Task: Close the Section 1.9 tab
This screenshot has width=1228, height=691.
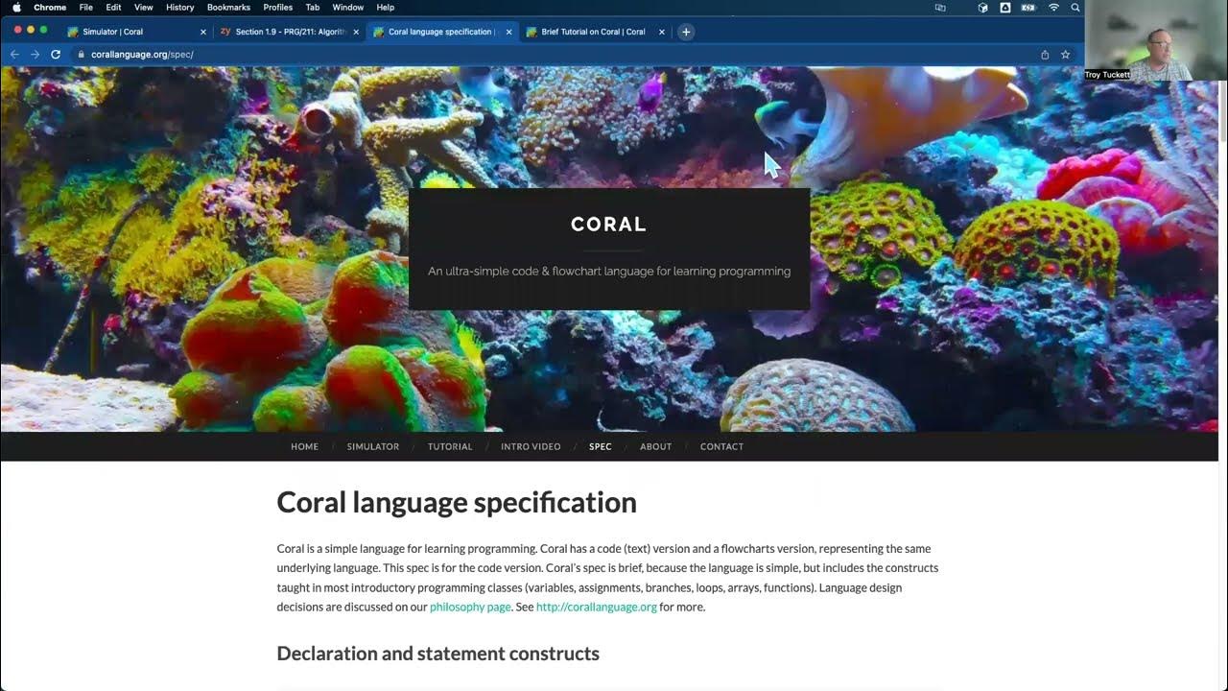Action: tap(356, 32)
